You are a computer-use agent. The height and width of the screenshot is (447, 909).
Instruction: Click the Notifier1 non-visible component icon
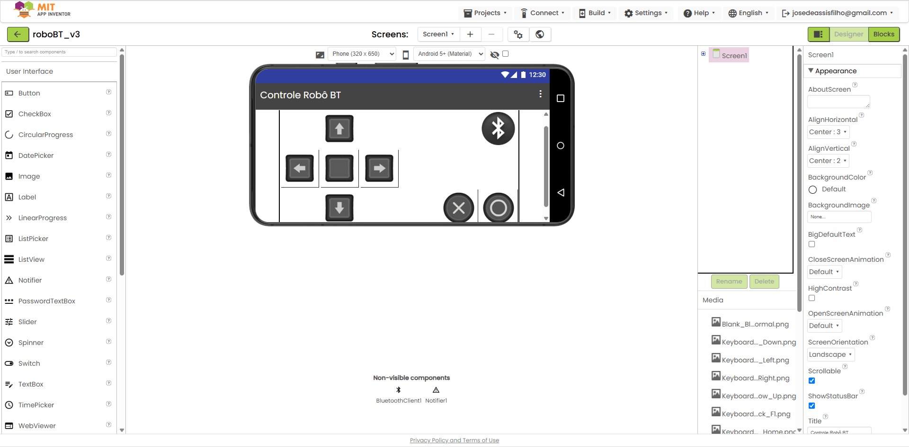[x=436, y=390]
